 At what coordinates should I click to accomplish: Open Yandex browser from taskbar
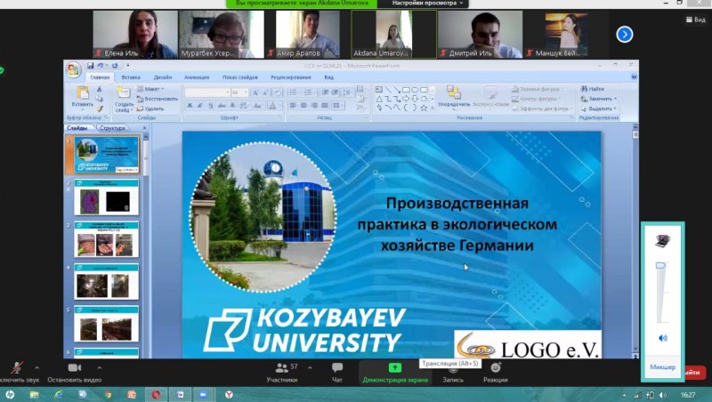pos(229,394)
